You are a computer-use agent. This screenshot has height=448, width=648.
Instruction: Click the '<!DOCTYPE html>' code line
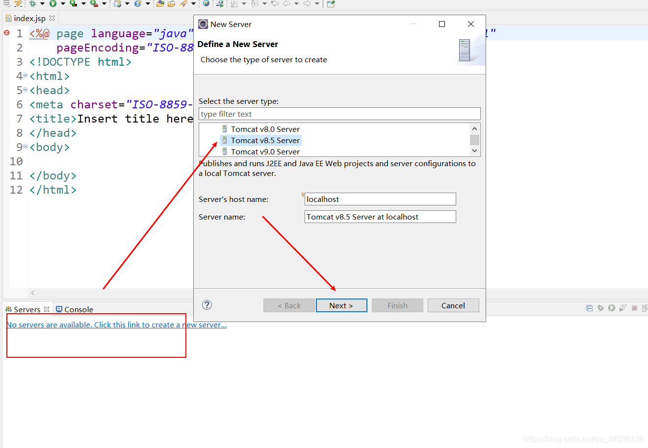coord(80,62)
